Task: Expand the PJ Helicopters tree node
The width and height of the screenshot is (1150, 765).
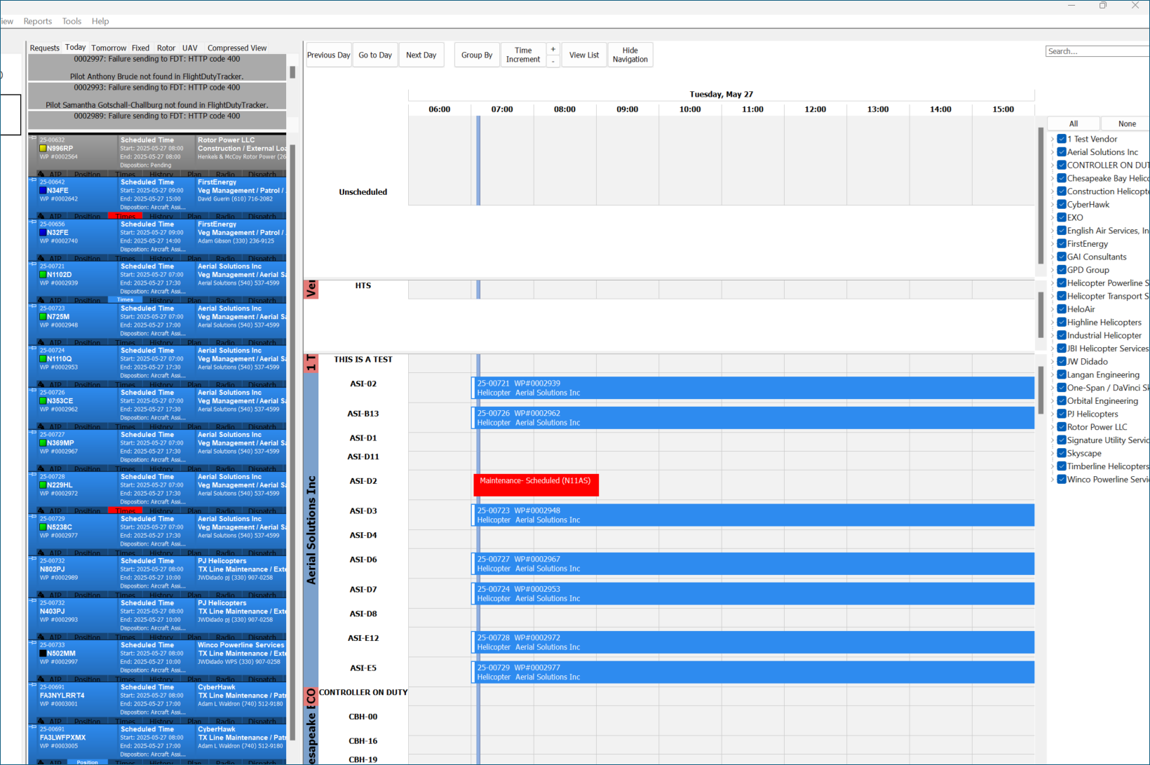Action: point(1053,414)
